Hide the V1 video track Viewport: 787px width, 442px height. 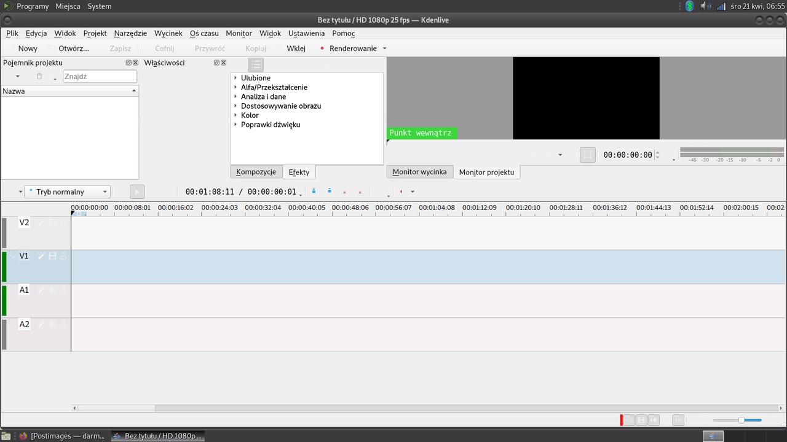52,256
